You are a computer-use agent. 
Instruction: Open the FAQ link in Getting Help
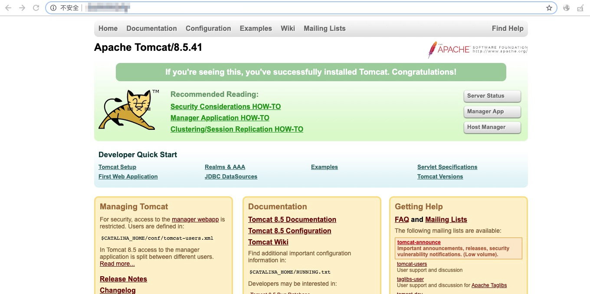(402, 220)
